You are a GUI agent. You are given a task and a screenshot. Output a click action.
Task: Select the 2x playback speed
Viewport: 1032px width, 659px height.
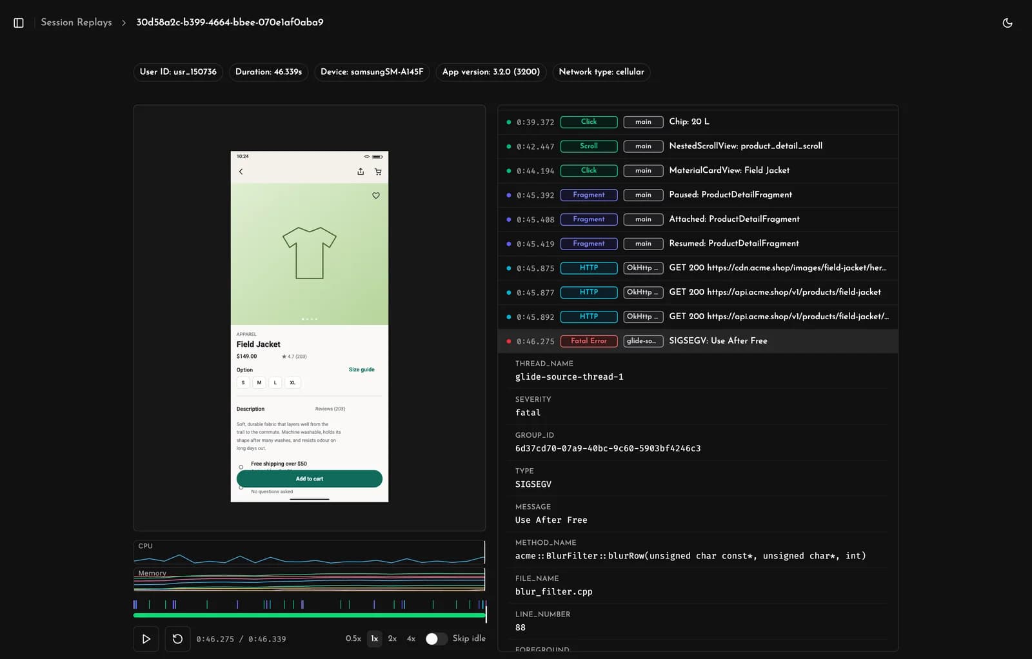pos(392,638)
